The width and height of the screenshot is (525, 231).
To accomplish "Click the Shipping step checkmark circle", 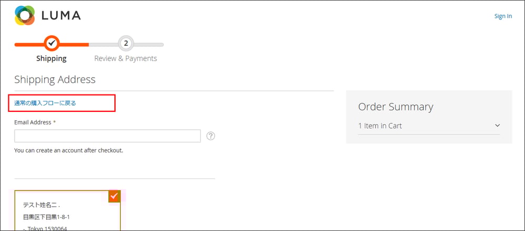I will (x=51, y=43).
